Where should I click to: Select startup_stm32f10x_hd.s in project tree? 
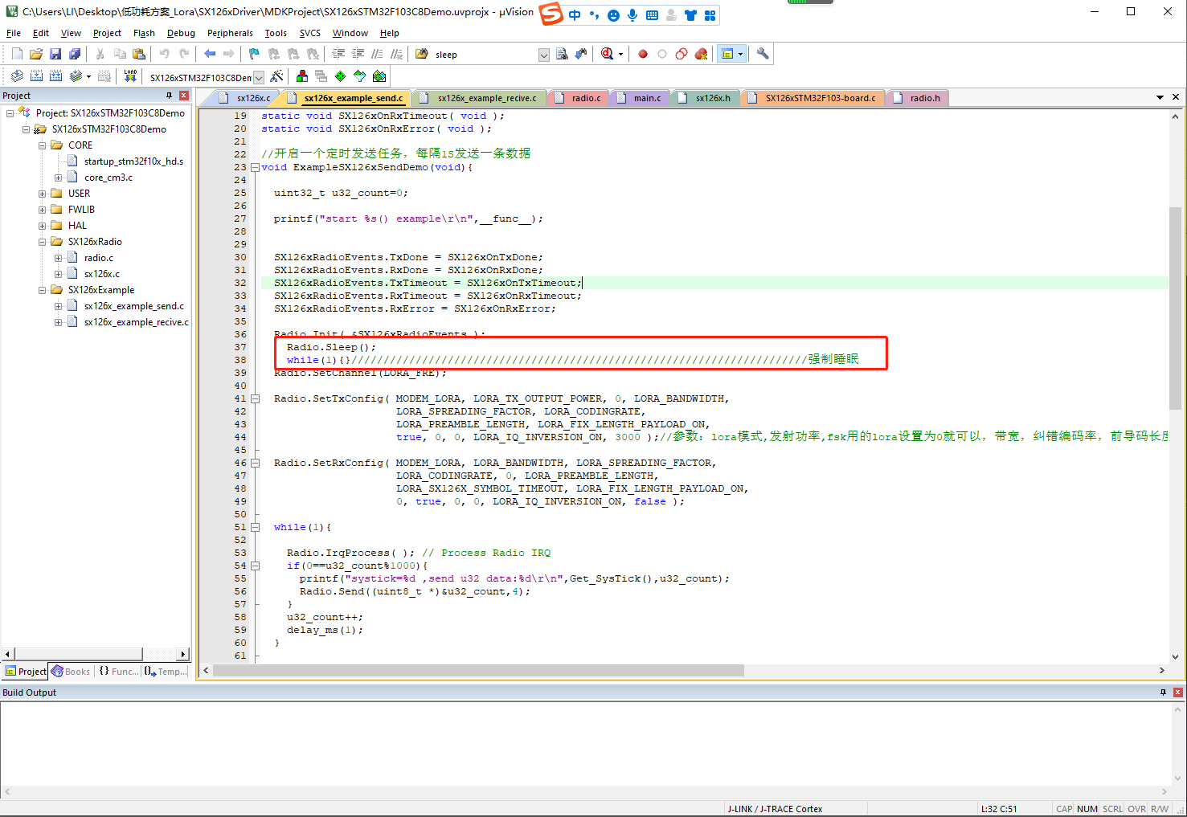(x=133, y=161)
